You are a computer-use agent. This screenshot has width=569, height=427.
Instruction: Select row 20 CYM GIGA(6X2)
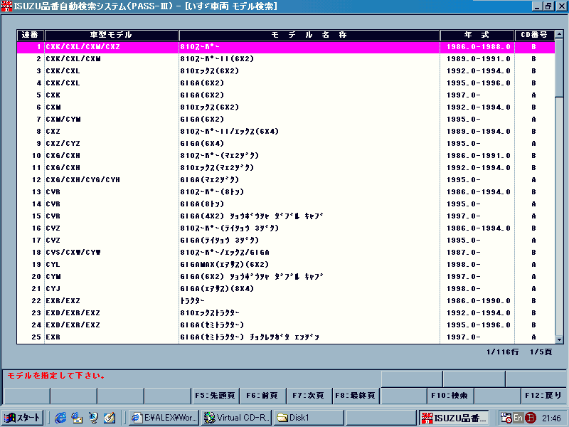click(286, 277)
